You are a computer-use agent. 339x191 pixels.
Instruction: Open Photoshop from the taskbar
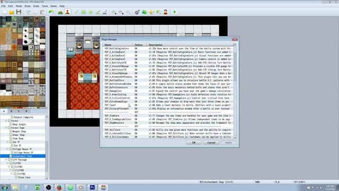coord(92,187)
